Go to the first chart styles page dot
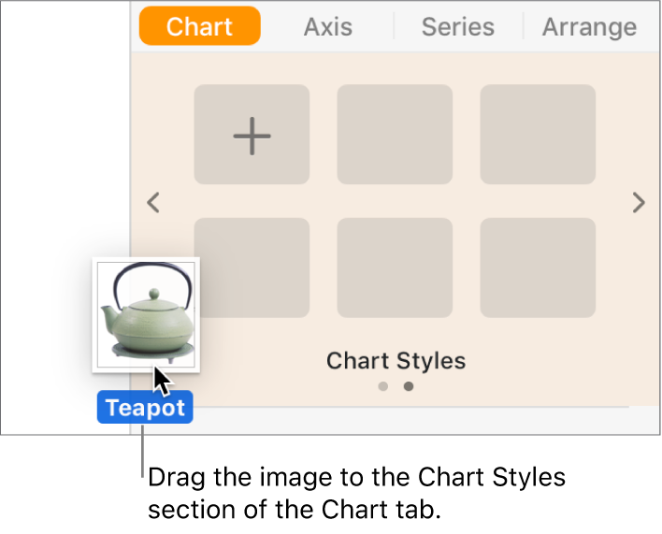Screen dimensions: 662x534 (383, 386)
